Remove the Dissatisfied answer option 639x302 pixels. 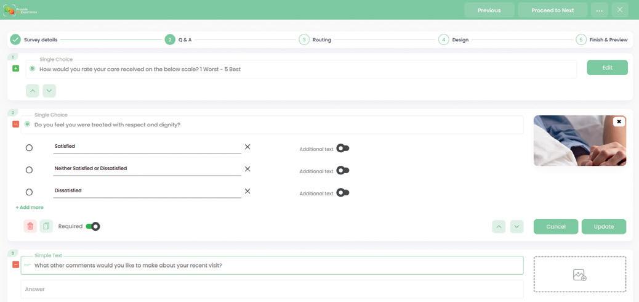(x=247, y=191)
